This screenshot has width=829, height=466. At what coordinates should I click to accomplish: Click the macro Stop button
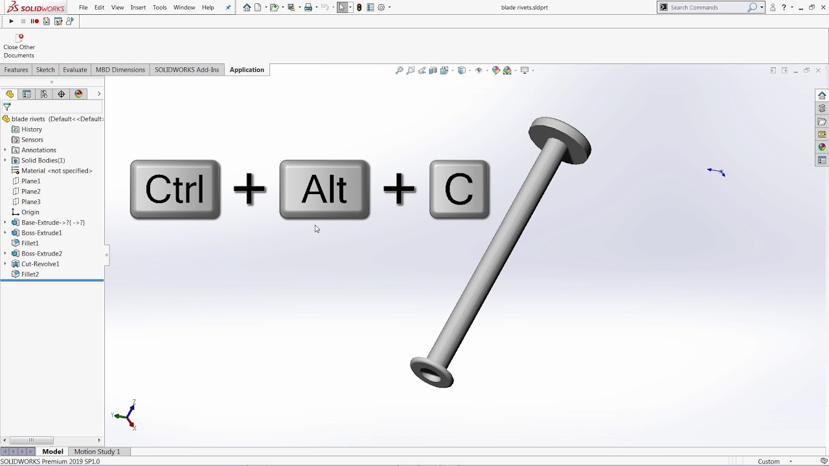(23, 21)
